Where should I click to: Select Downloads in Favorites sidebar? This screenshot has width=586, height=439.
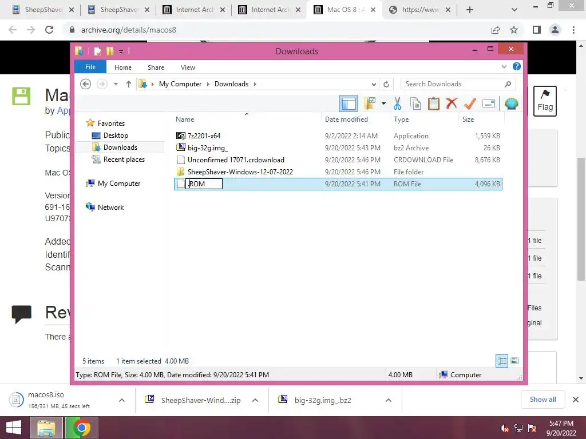coord(120,147)
